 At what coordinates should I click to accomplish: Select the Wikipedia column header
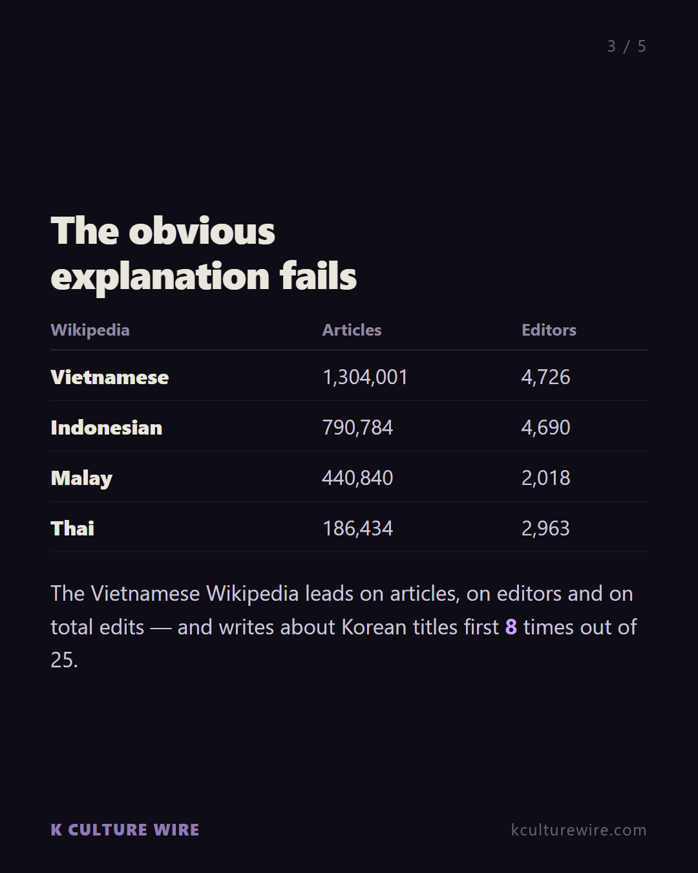(90, 330)
